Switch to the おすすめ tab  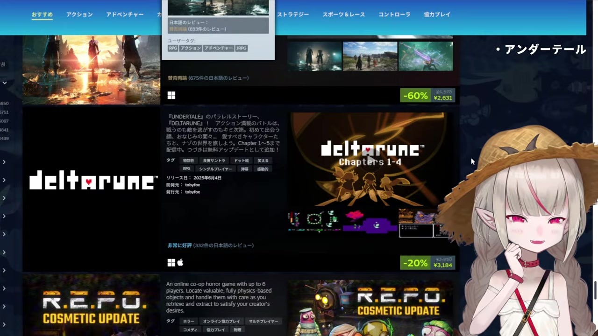click(x=42, y=14)
